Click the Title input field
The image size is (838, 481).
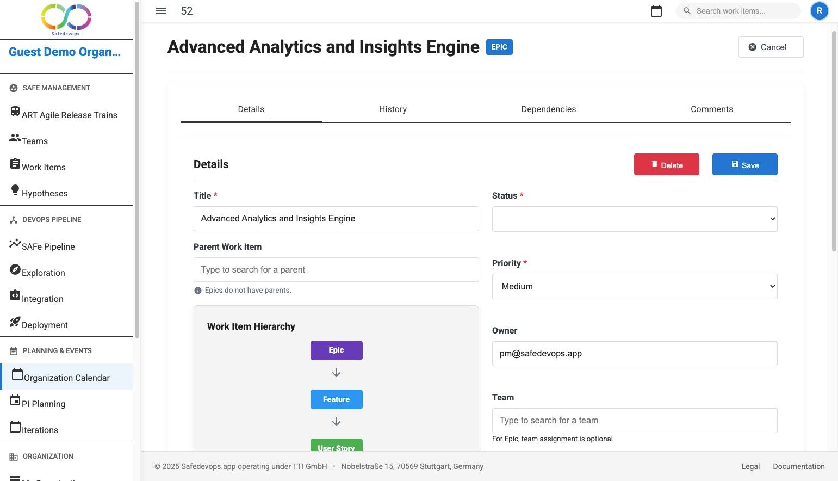click(x=336, y=219)
